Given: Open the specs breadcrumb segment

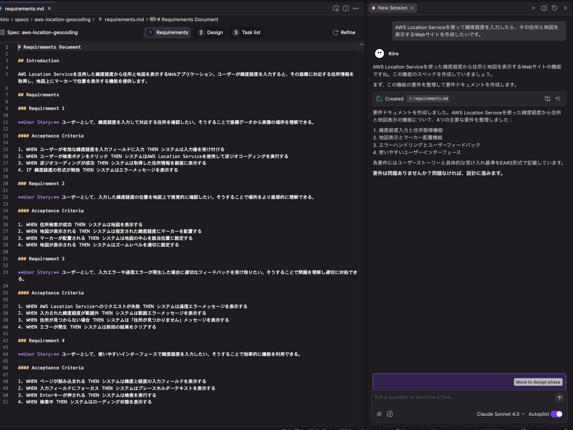Looking at the screenshot, I should pos(22,20).
